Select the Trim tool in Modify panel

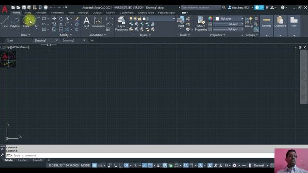(67, 19)
